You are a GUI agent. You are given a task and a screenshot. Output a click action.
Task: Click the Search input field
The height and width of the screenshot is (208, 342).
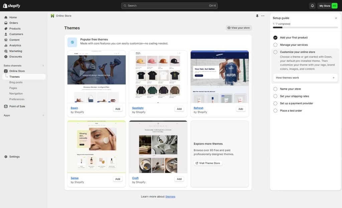[x=169, y=6]
